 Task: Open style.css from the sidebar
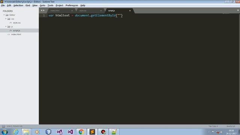pyautogui.click(x=16, y=22)
